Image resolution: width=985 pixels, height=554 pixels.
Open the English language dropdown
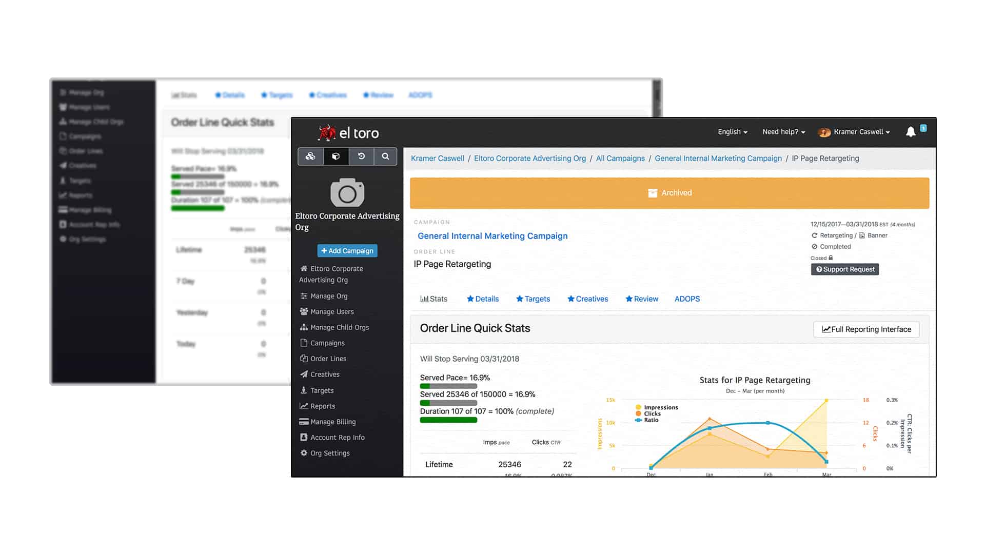click(733, 132)
